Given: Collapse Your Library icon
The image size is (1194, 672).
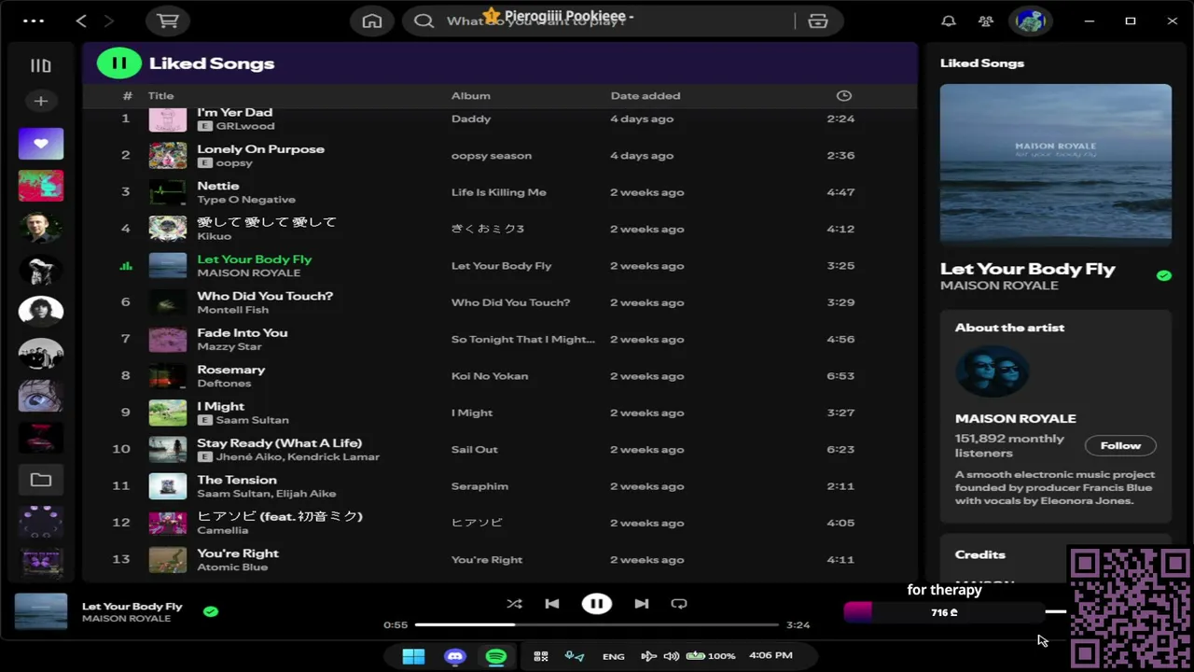Looking at the screenshot, I should point(40,65).
